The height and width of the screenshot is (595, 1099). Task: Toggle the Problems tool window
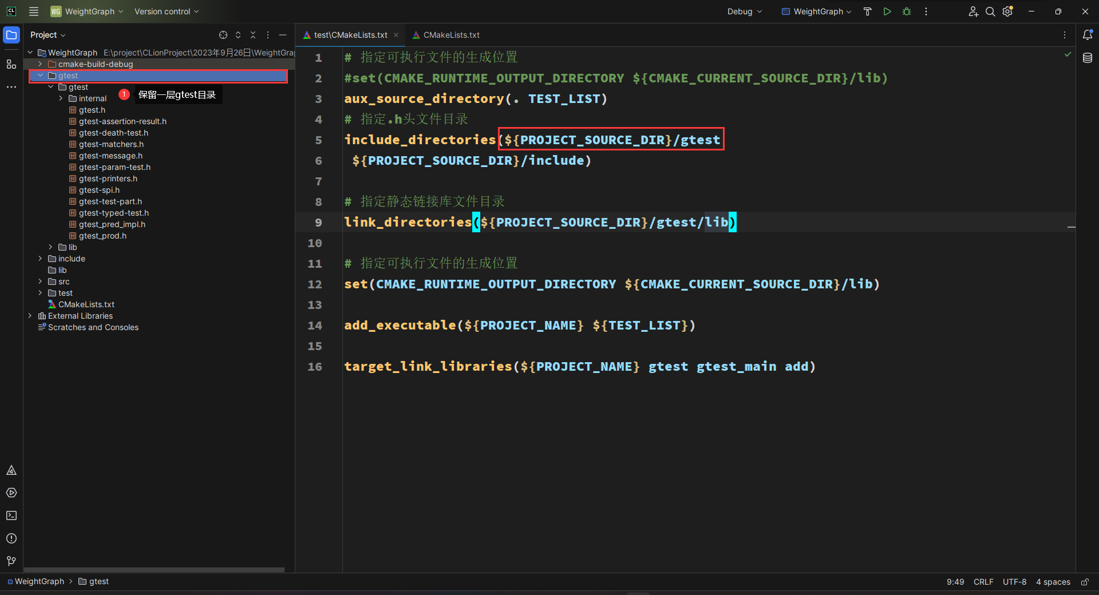11,538
